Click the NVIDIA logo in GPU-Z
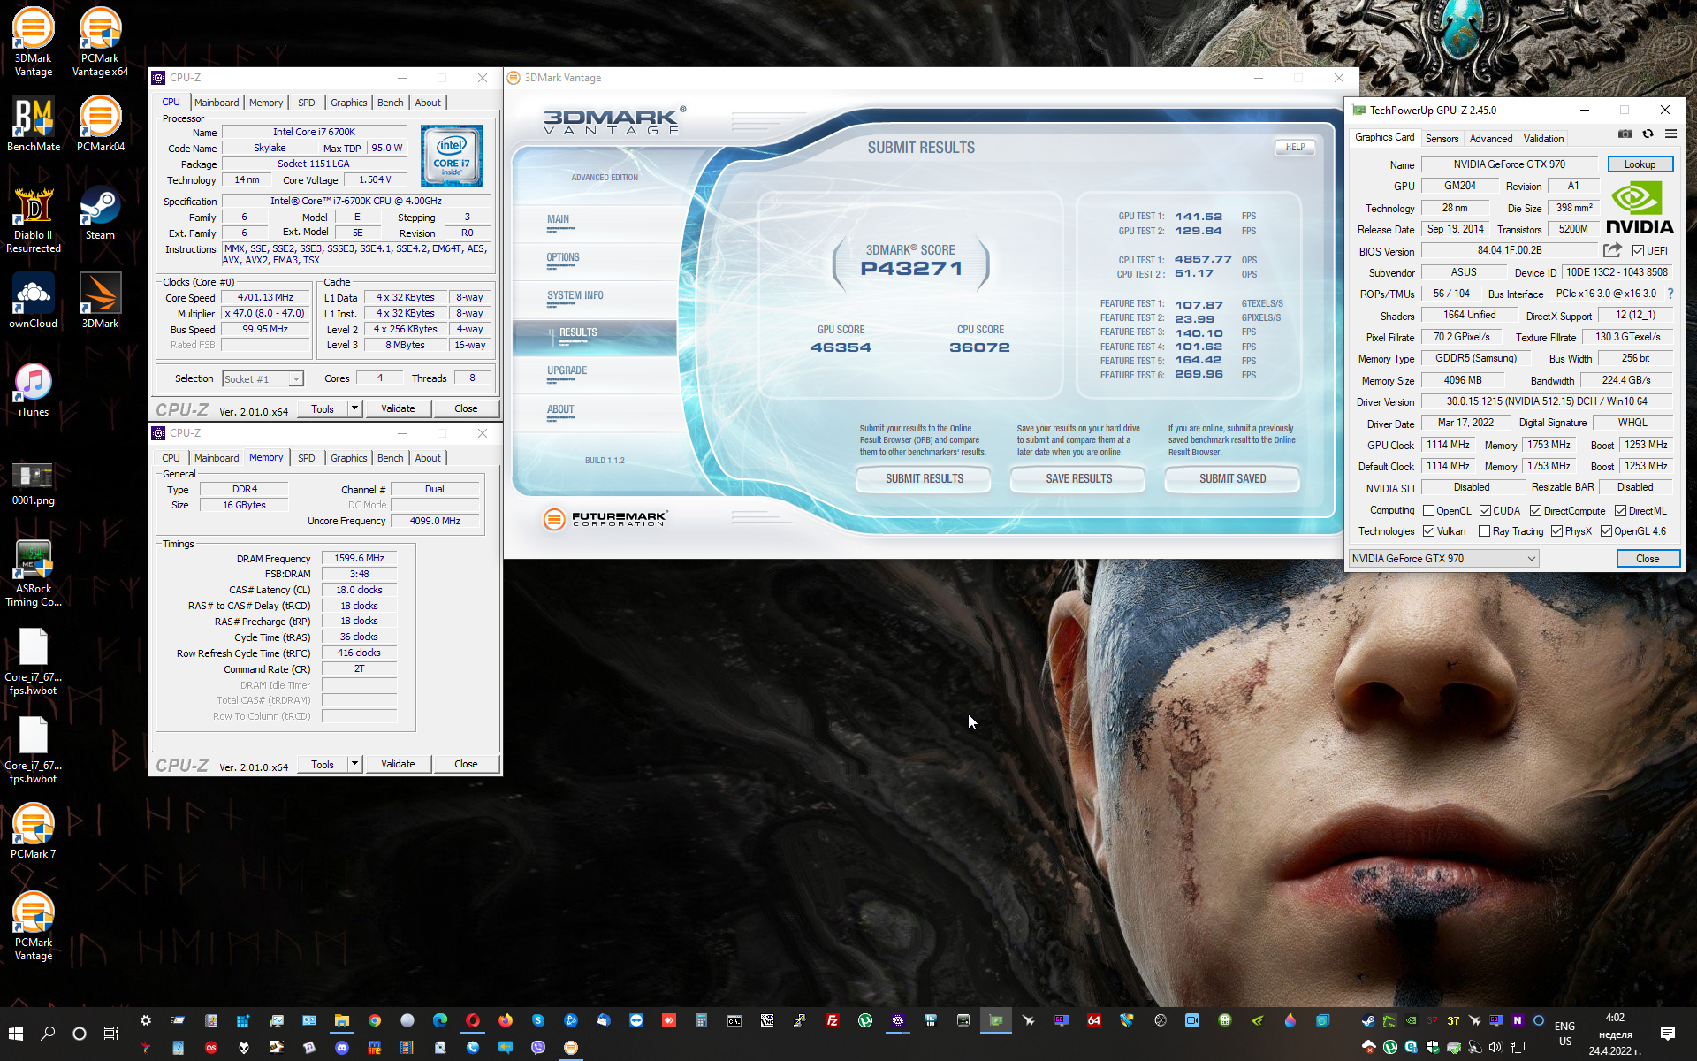 coord(1640,209)
